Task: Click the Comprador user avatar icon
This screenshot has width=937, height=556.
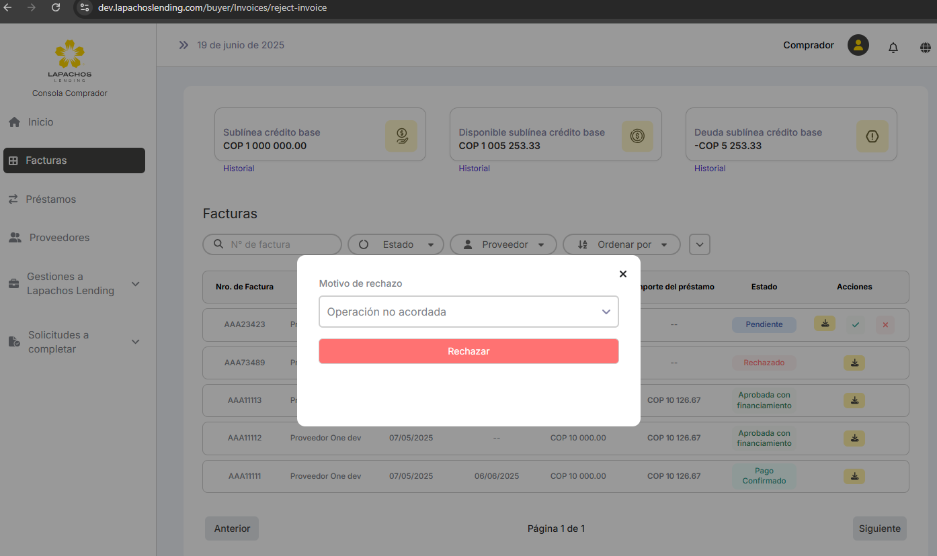Action: pyautogui.click(x=858, y=46)
